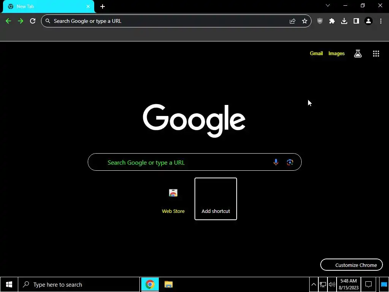Open File Explorer from the taskbar

tap(168, 284)
